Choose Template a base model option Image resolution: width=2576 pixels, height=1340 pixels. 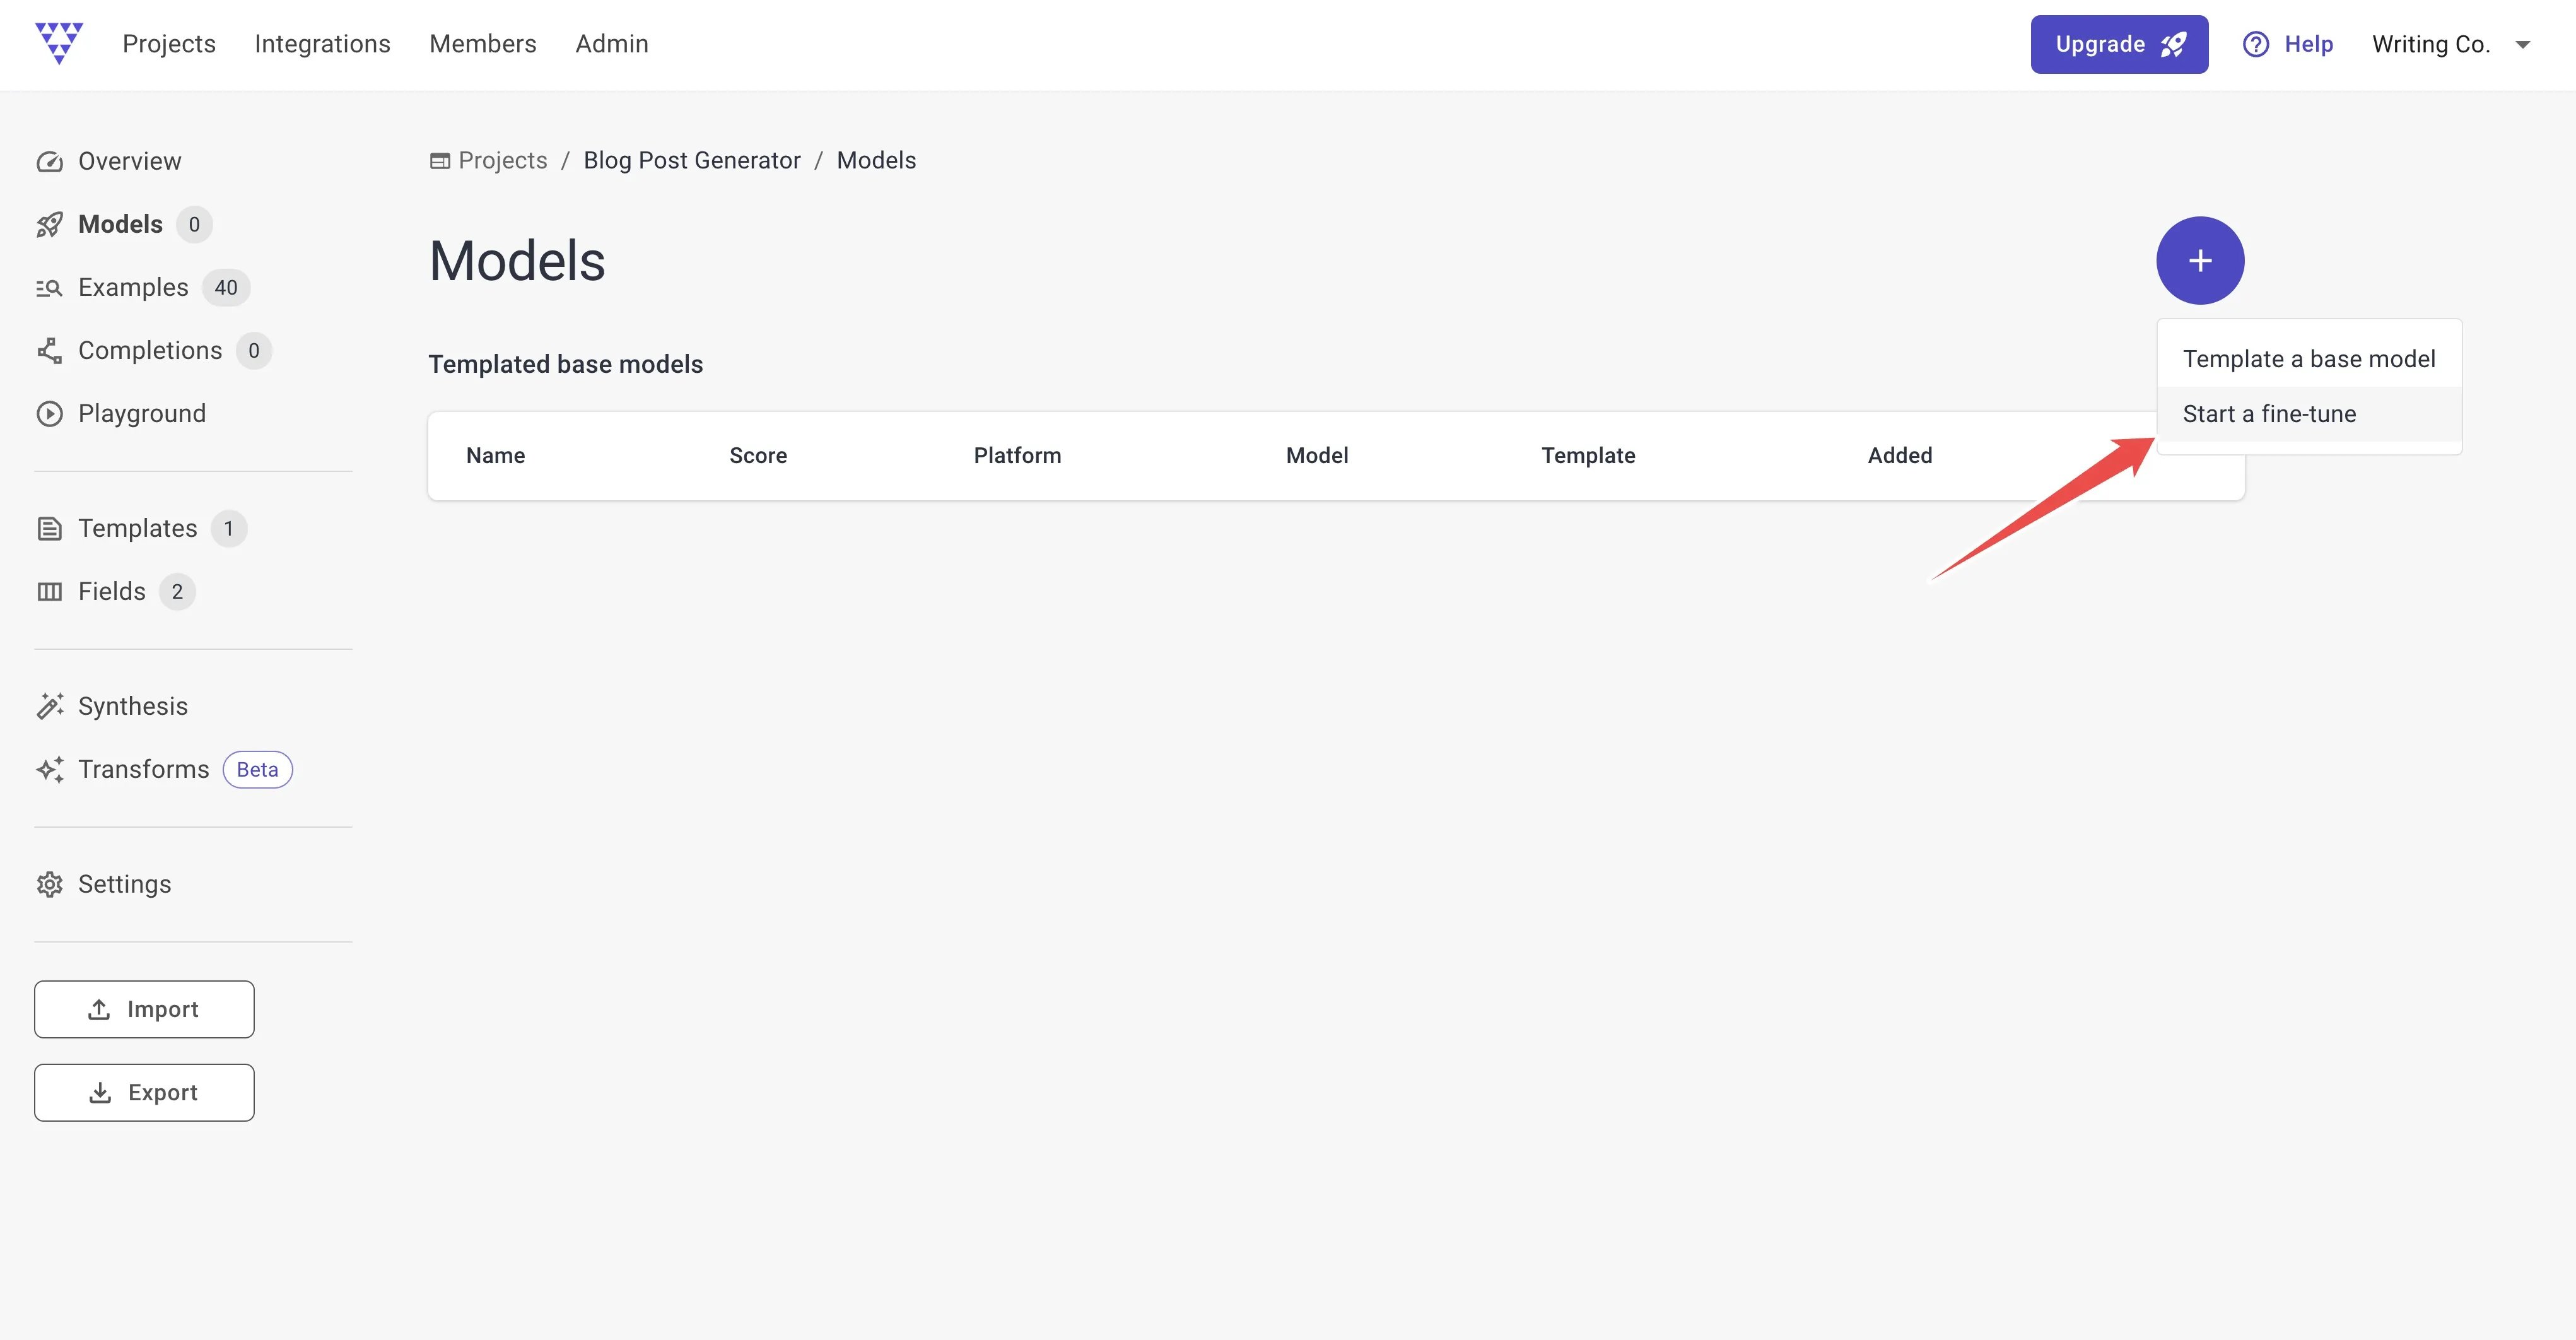point(2309,359)
